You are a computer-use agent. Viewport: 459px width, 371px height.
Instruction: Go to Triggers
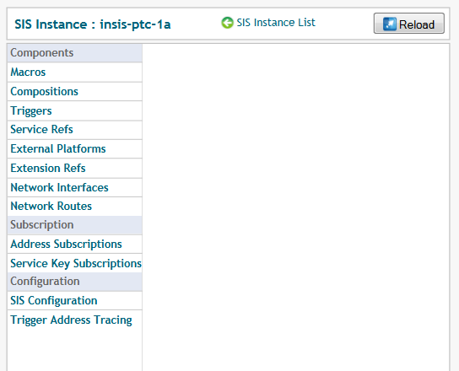coord(31,111)
